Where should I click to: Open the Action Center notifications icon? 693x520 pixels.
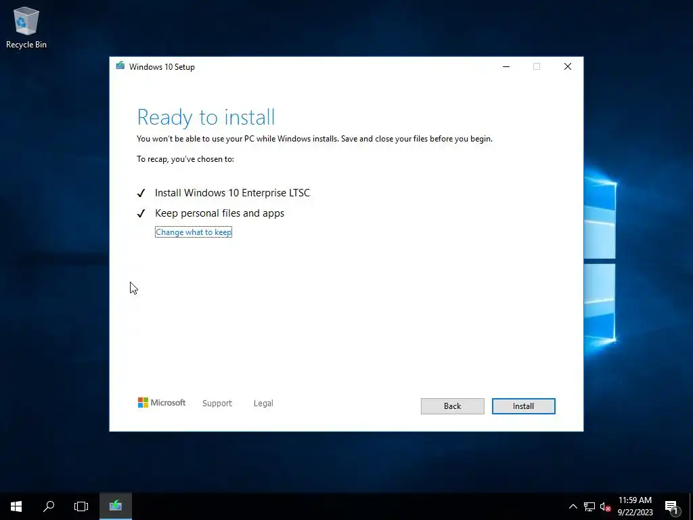[671, 506]
